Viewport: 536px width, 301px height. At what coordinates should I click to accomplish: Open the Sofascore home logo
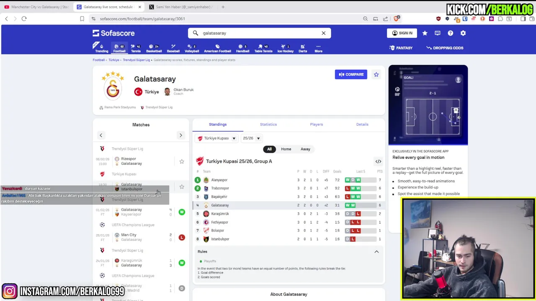(x=113, y=33)
